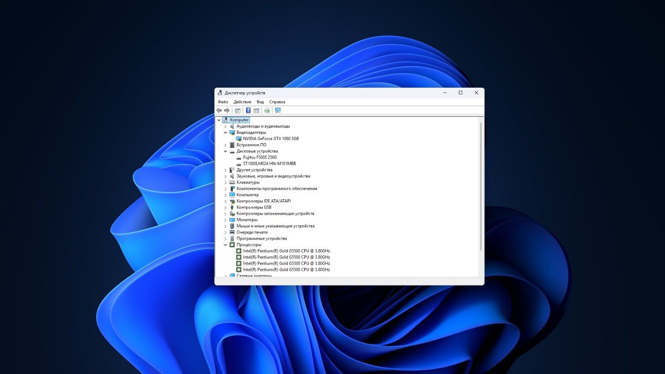This screenshot has width=665, height=374.
Task: Minimize the Диспетчер устройств window
Action: pos(445,93)
